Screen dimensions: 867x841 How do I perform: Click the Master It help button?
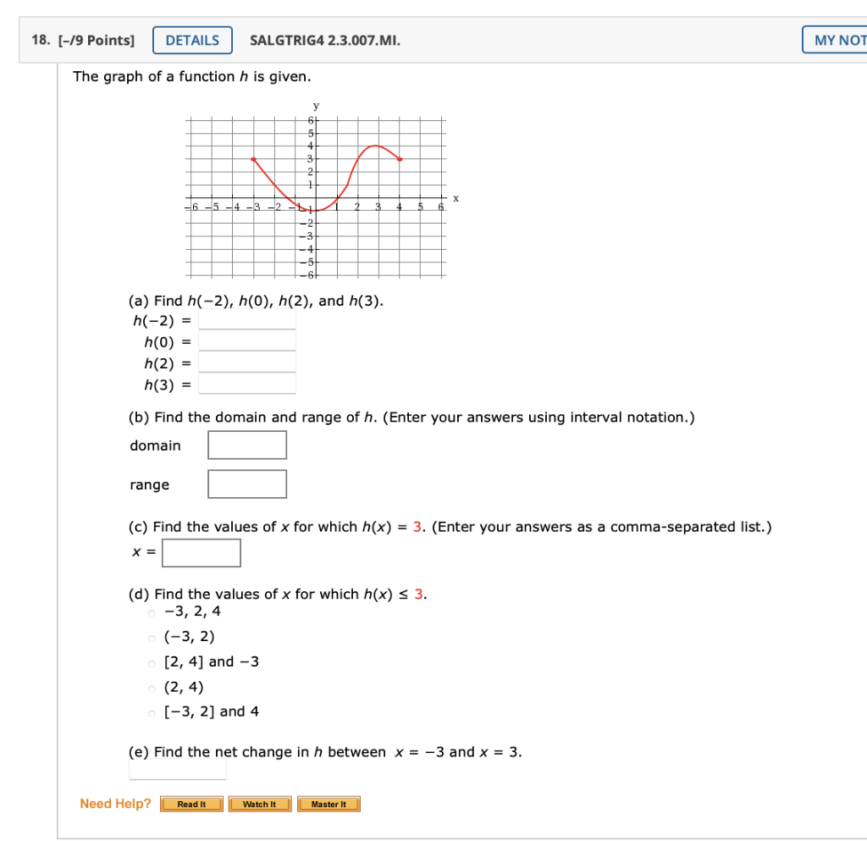coord(329,804)
